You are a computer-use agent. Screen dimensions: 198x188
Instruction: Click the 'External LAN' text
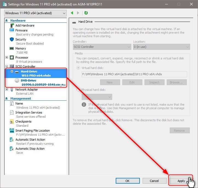click(25, 94)
